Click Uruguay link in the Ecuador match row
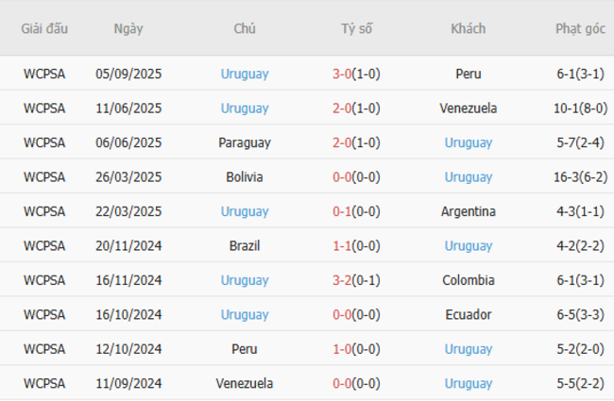Image resolution: width=614 pixels, height=401 pixels. pyautogui.click(x=245, y=315)
